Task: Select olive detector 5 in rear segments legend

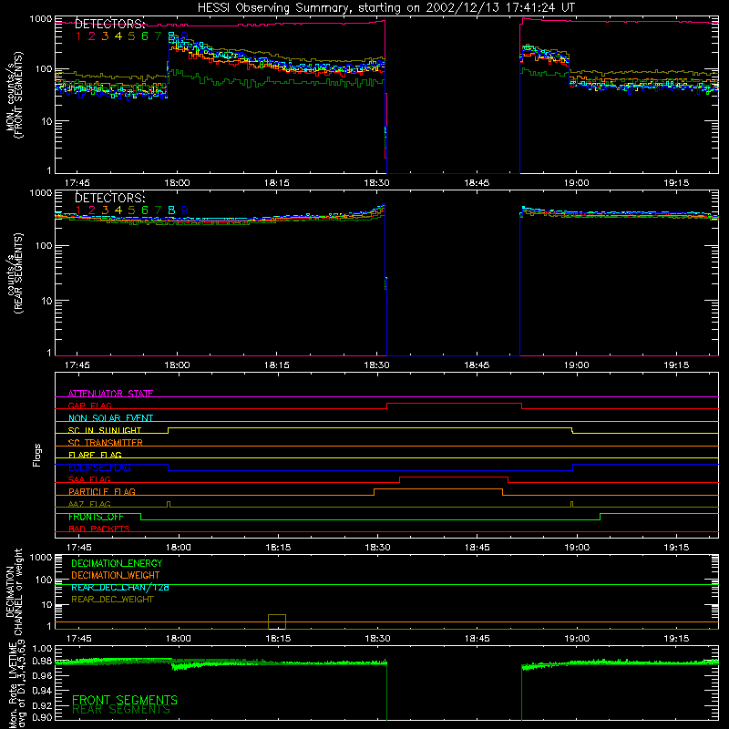Action: [x=131, y=210]
